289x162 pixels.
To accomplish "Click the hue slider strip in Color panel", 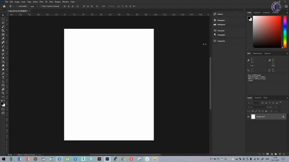I will pyautogui.click(x=285, y=32).
